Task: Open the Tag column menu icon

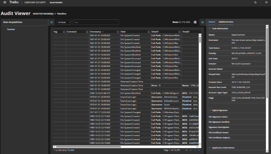Action: 64,32
